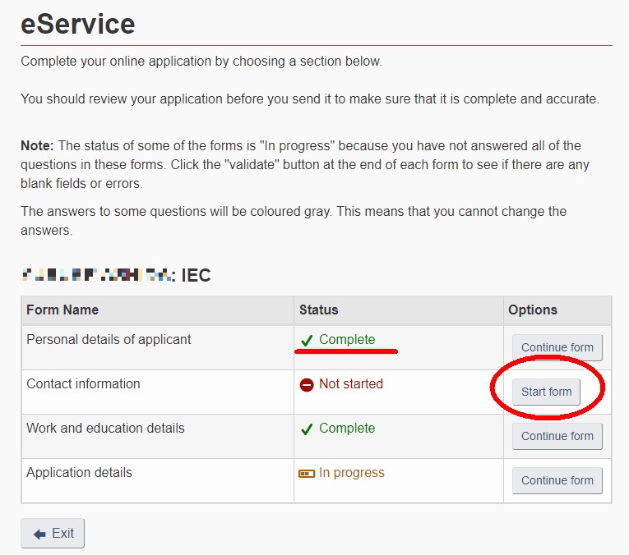Exit the eService application page
This screenshot has height=555, width=629.
click(x=53, y=534)
